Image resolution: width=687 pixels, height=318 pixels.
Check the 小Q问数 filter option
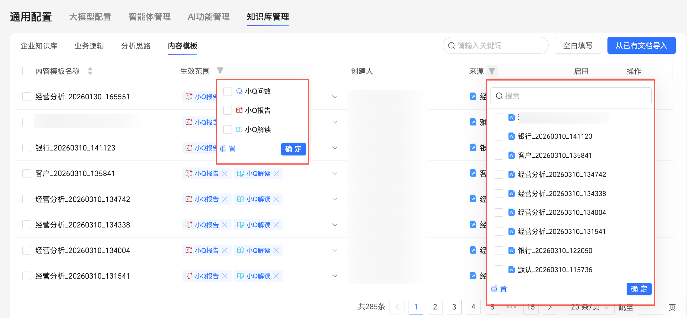[x=227, y=91]
